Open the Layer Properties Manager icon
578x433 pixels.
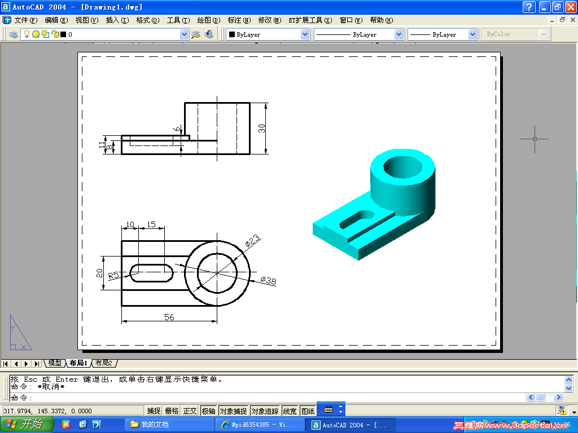point(14,34)
